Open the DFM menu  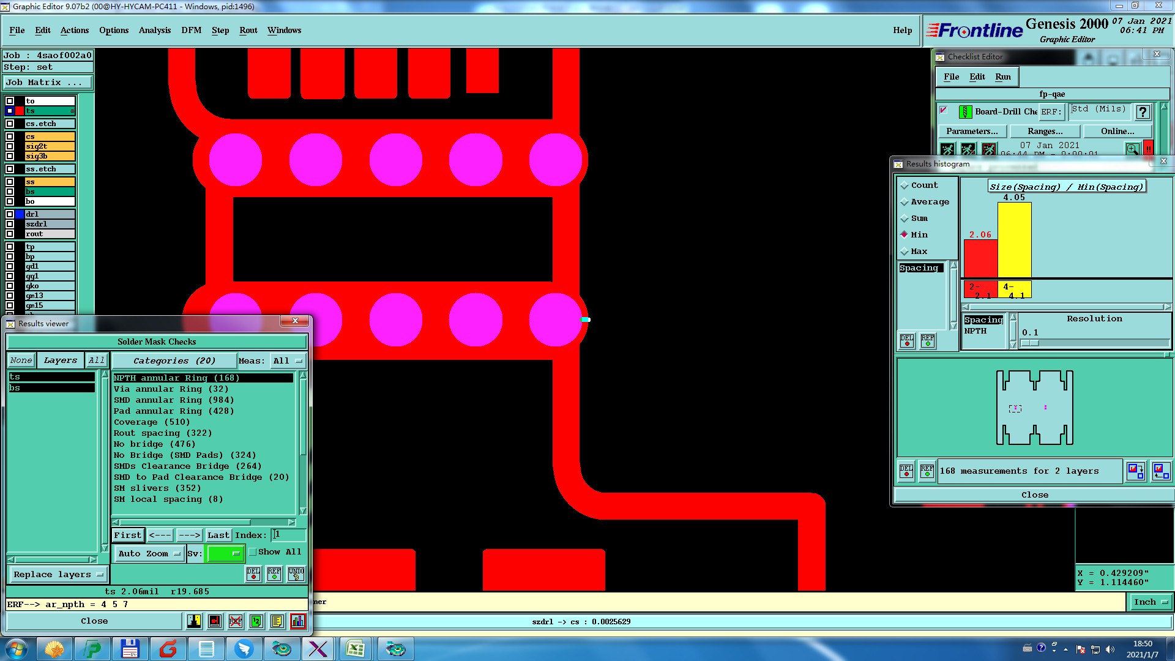point(191,30)
